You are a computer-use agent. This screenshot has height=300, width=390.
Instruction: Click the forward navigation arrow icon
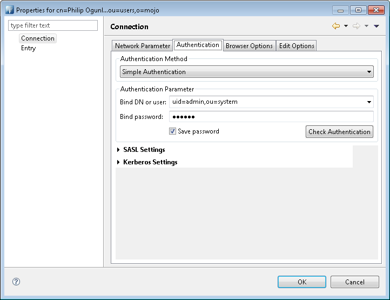pos(357,26)
